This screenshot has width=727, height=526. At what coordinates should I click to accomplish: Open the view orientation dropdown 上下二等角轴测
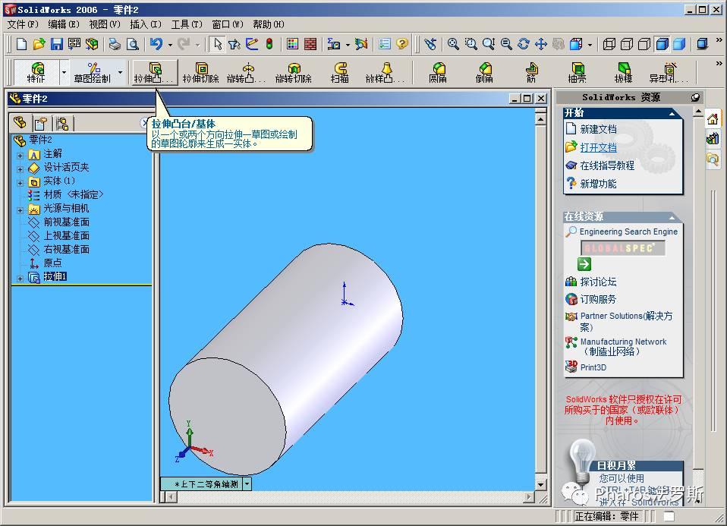[247, 483]
